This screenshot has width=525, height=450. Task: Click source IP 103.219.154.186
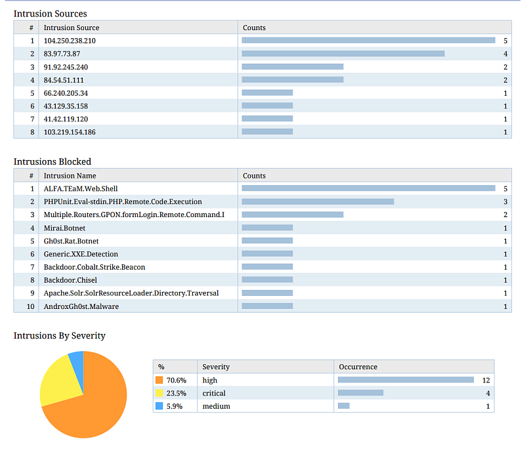pyautogui.click(x=70, y=133)
